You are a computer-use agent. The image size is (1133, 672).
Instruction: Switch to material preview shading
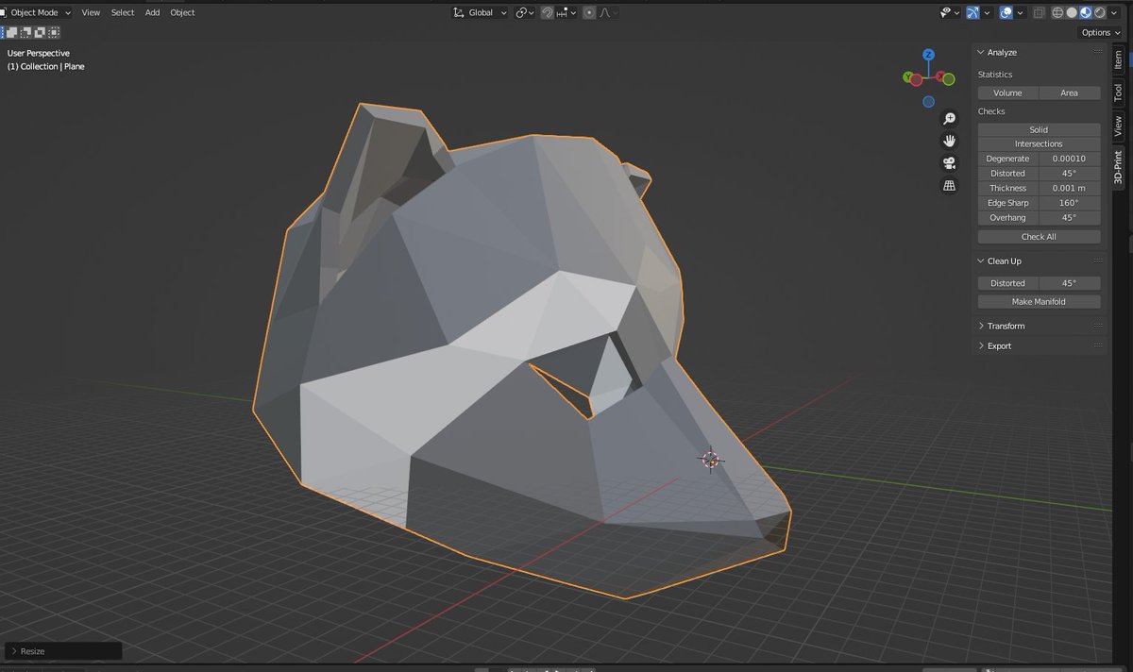click(1086, 12)
